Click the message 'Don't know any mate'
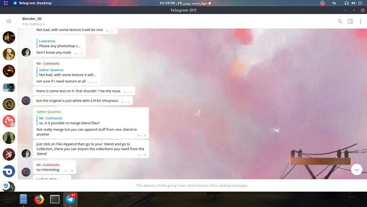 click(x=54, y=52)
